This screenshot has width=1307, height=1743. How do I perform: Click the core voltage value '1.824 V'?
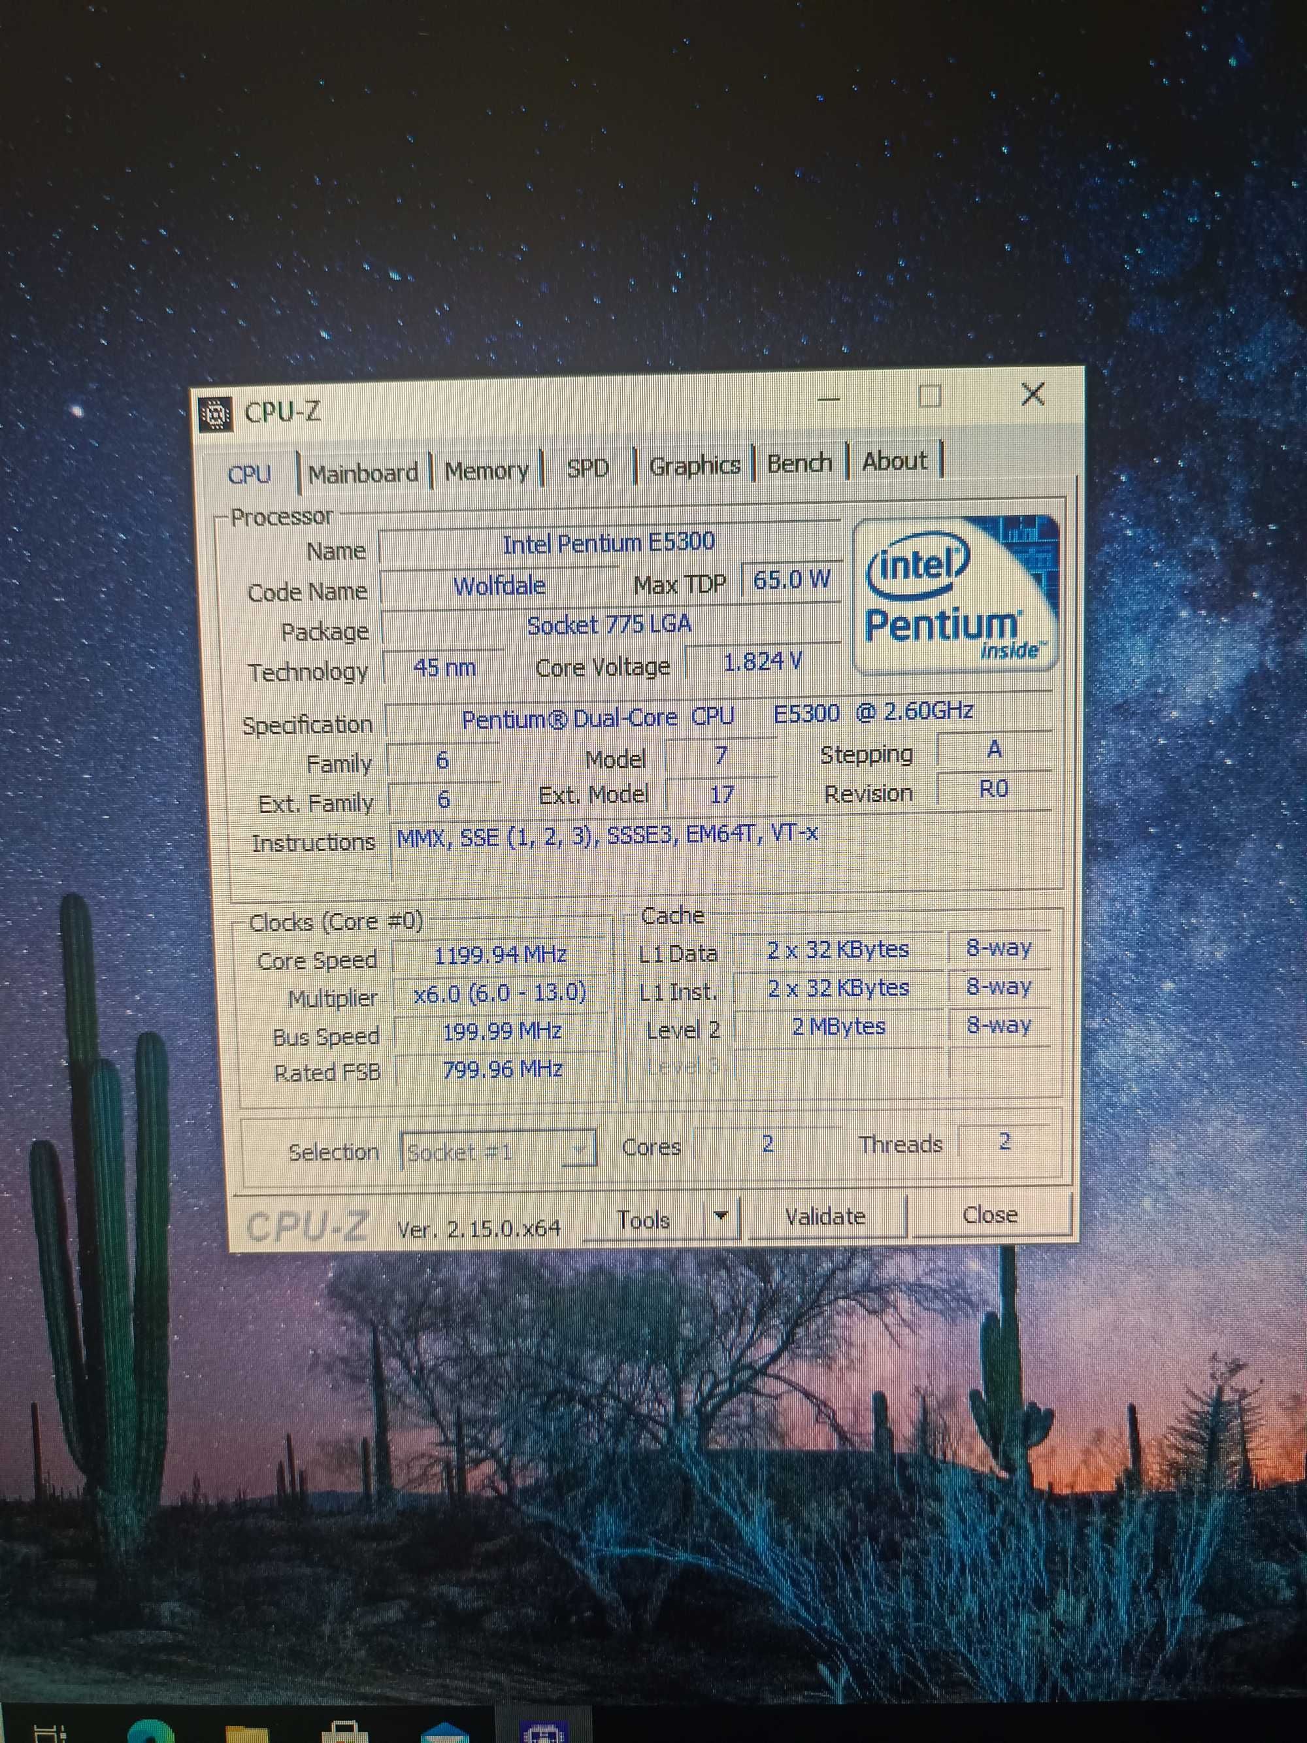[762, 662]
